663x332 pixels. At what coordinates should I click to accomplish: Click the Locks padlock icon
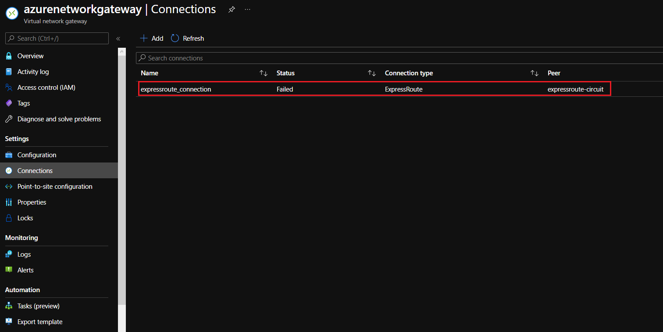pos(9,218)
